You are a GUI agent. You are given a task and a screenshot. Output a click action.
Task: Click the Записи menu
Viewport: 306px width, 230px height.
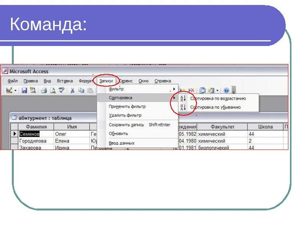[106, 81]
